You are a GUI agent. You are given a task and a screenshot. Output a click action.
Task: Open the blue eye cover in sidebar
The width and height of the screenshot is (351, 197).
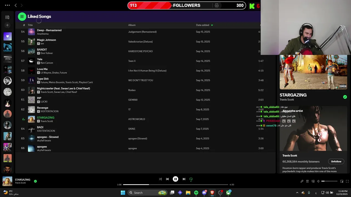tap(7, 47)
